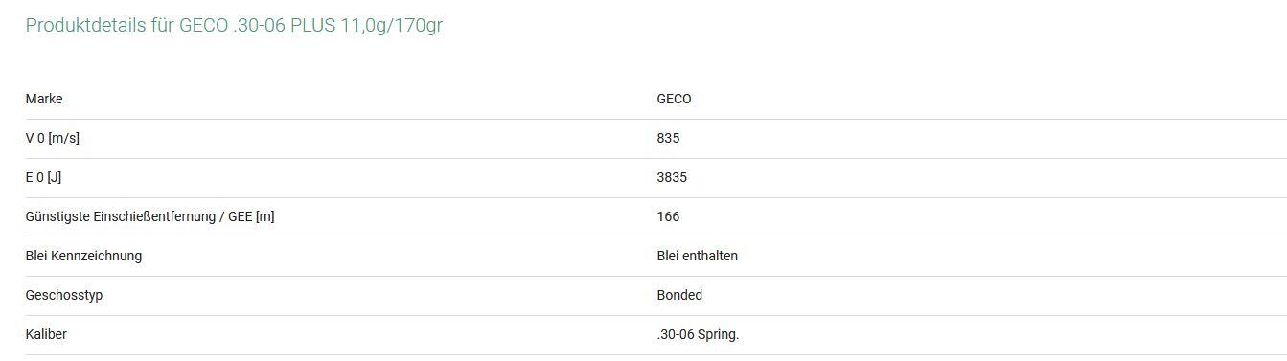Click the GEE value 166

click(x=668, y=216)
